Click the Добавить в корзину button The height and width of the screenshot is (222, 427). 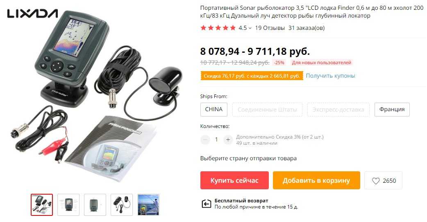pyautogui.click(x=316, y=180)
